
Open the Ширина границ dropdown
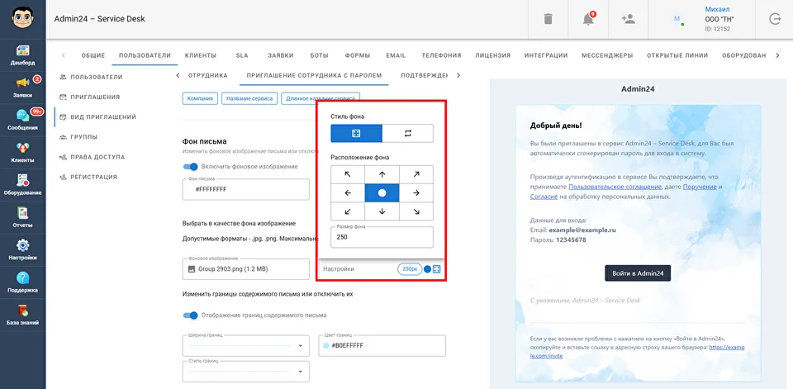[245, 345]
